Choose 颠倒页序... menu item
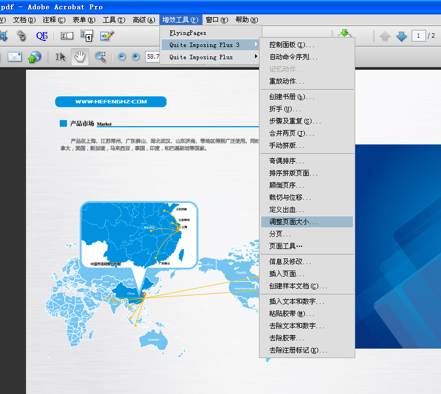This screenshot has height=394, width=441. click(x=307, y=185)
